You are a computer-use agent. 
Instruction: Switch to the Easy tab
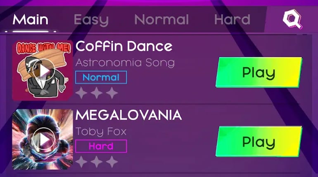[x=91, y=19]
